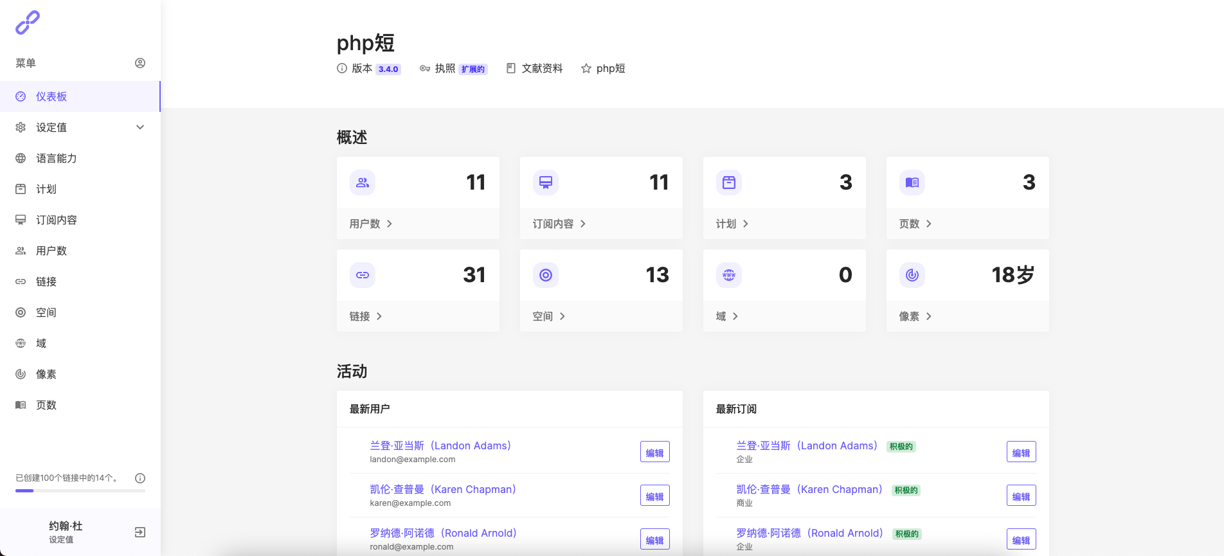
Task: Edit user Landon Adams in 最新用户
Action: (655, 452)
